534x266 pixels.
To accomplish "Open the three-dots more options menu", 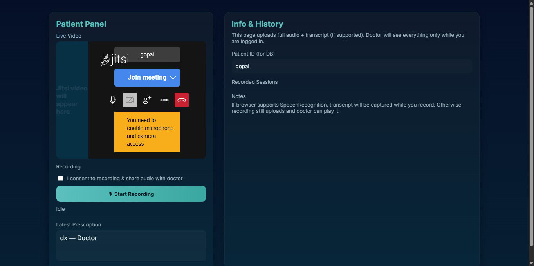I will pos(164,100).
